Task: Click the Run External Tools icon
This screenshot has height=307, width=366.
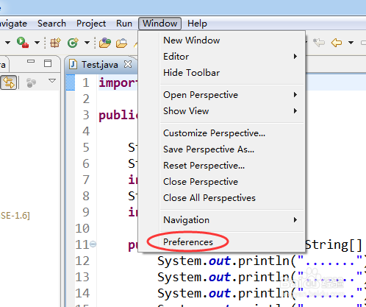Action: coord(23,43)
